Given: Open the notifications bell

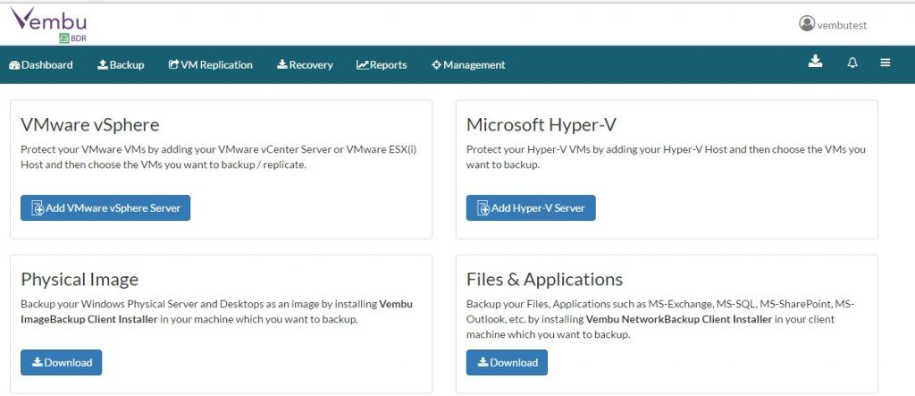Looking at the screenshot, I should click(852, 63).
